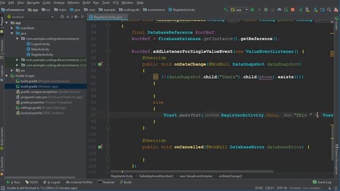Open the Event Log tool window
The height and width of the screenshot is (191, 340).
coord(322,183)
